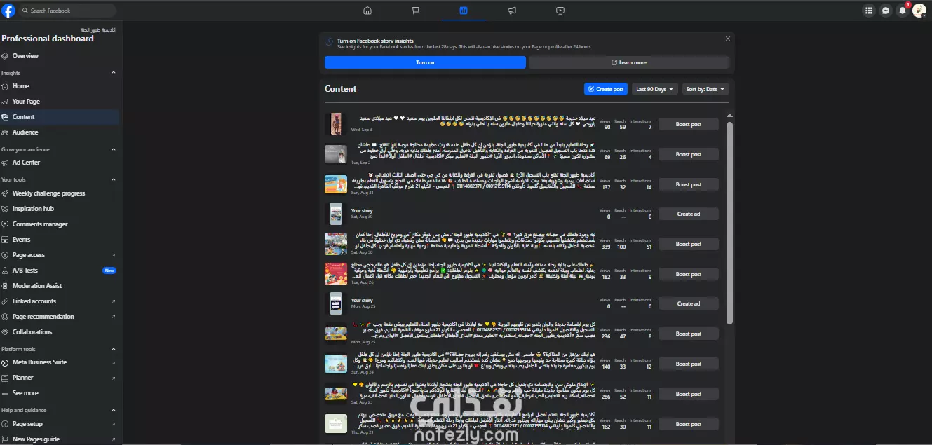Click the Search Facebook field

[67, 11]
